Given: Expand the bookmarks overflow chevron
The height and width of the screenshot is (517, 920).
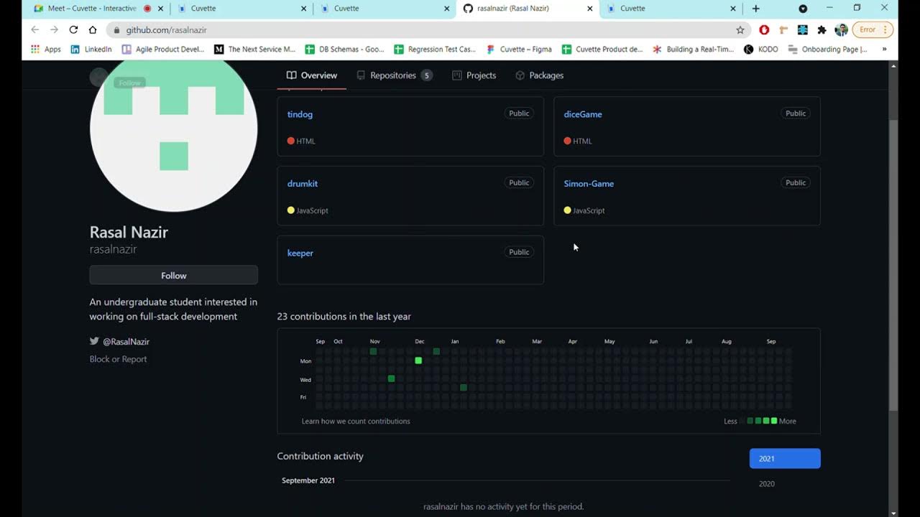Looking at the screenshot, I should [x=884, y=50].
